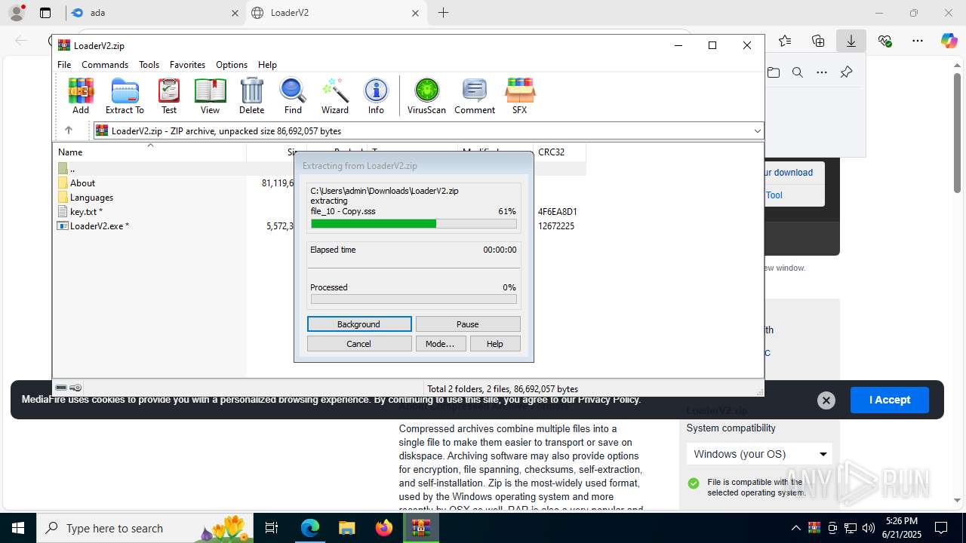Open Windows (your OS) dropdown

[x=759, y=454]
